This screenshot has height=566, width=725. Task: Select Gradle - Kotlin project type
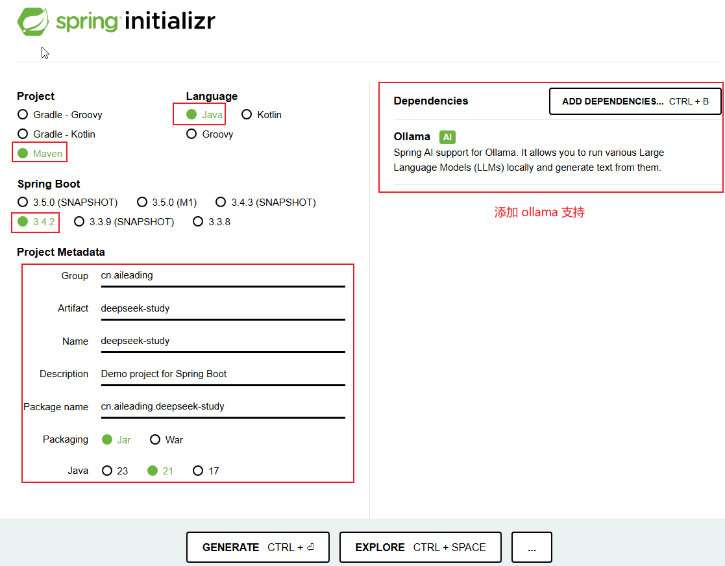(x=56, y=134)
